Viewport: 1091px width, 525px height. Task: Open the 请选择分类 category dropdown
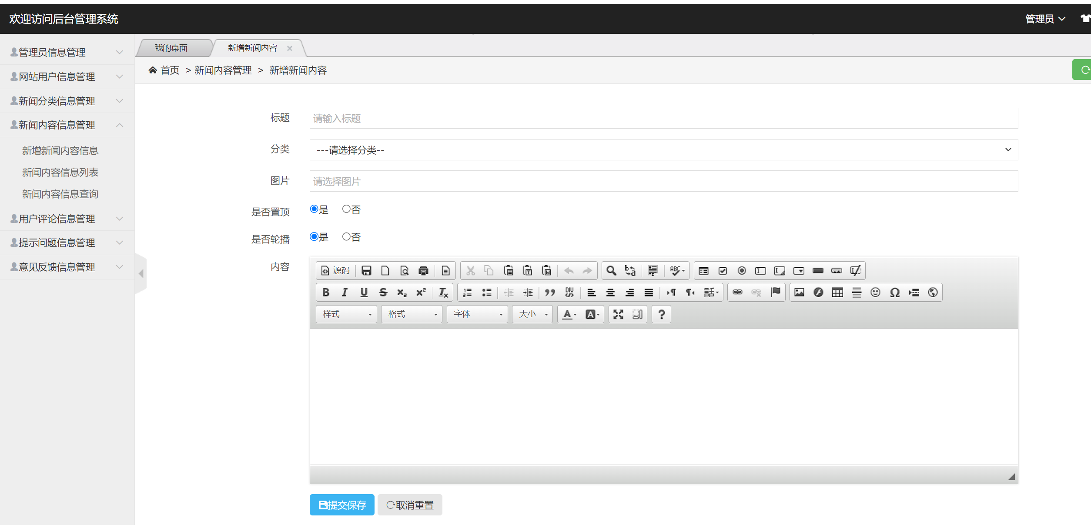click(x=664, y=150)
